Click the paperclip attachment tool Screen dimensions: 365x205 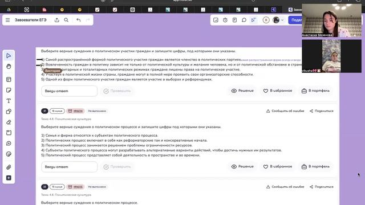(x=9, y=167)
